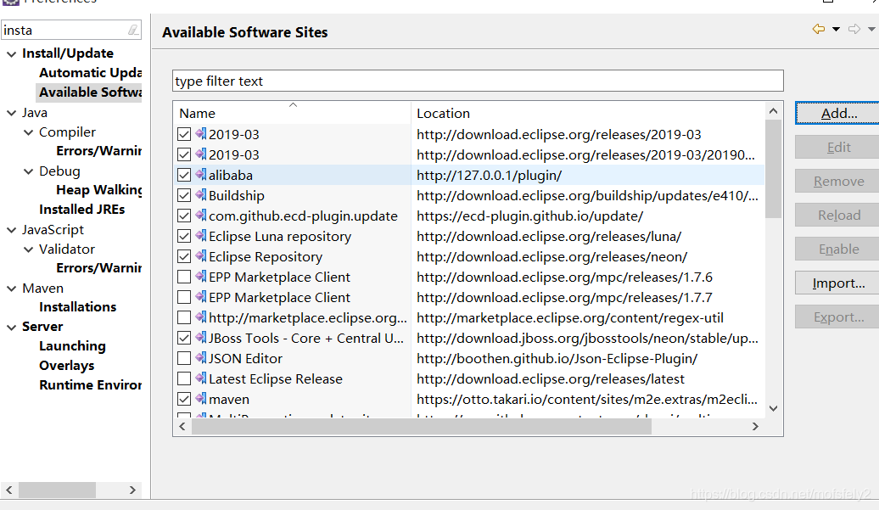
Task: Select Automatic Updates preference page
Action: click(x=90, y=73)
